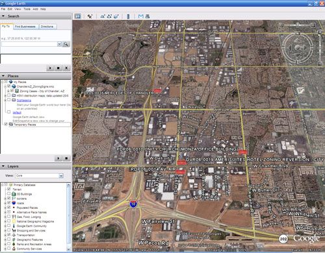Toggle the Terrain layer checkbox
The image size is (325, 253).
tap(9, 189)
